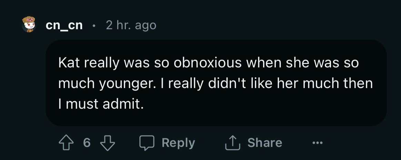This screenshot has width=401, height=160.
Task: Click the word "then" ending the second line
Action: click(x=360, y=84)
